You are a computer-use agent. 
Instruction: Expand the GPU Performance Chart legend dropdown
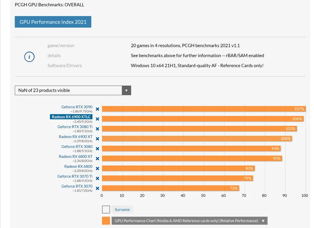[x=263, y=221]
